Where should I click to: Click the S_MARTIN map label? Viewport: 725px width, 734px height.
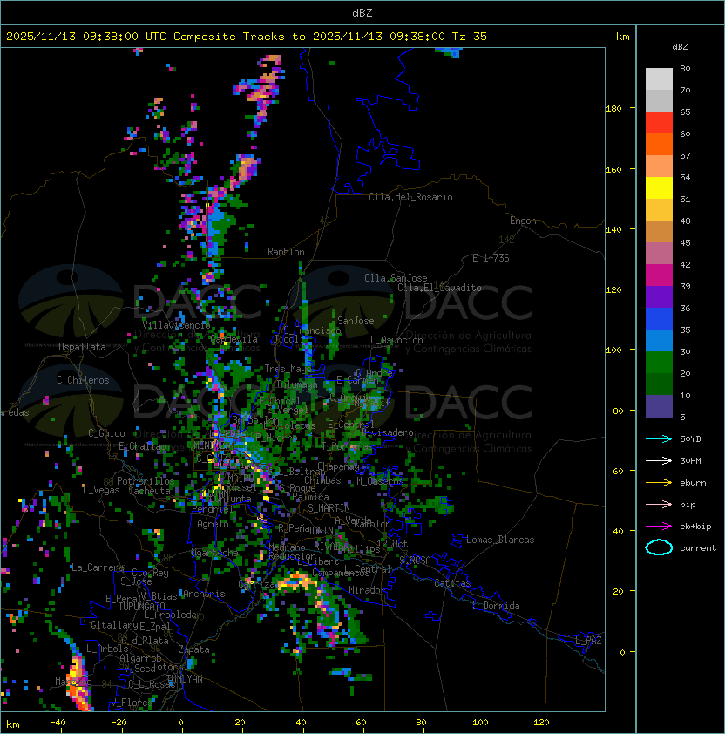point(329,508)
